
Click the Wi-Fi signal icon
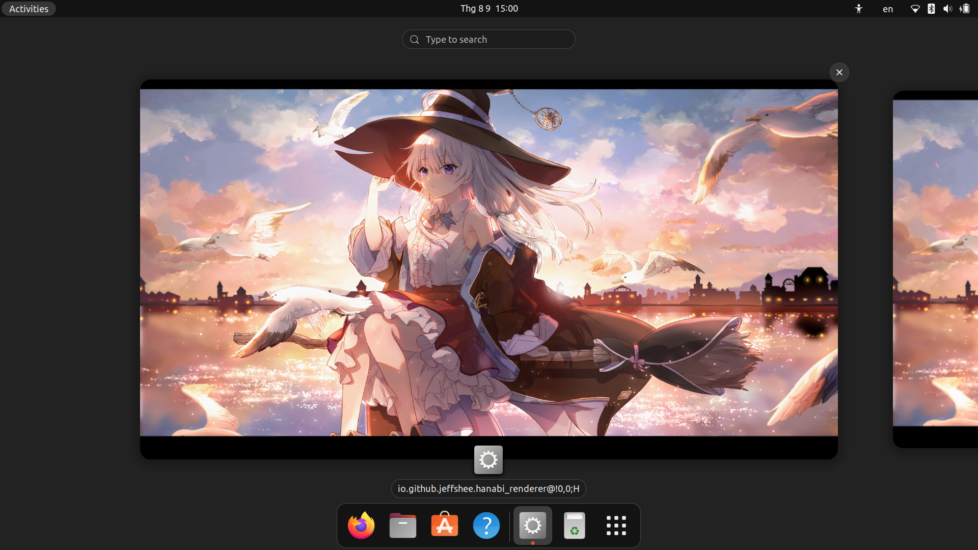(915, 9)
